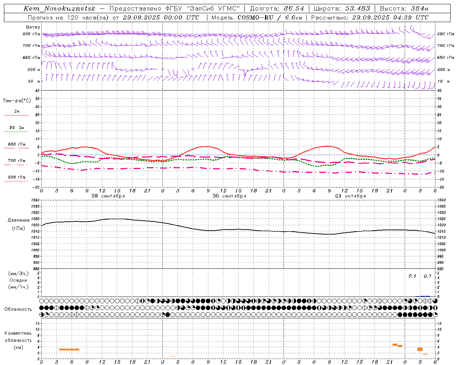Screen dimensions: 456x365
Task: Select the Долгота: 86.54 header value
Action: pyautogui.click(x=276, y=9)
